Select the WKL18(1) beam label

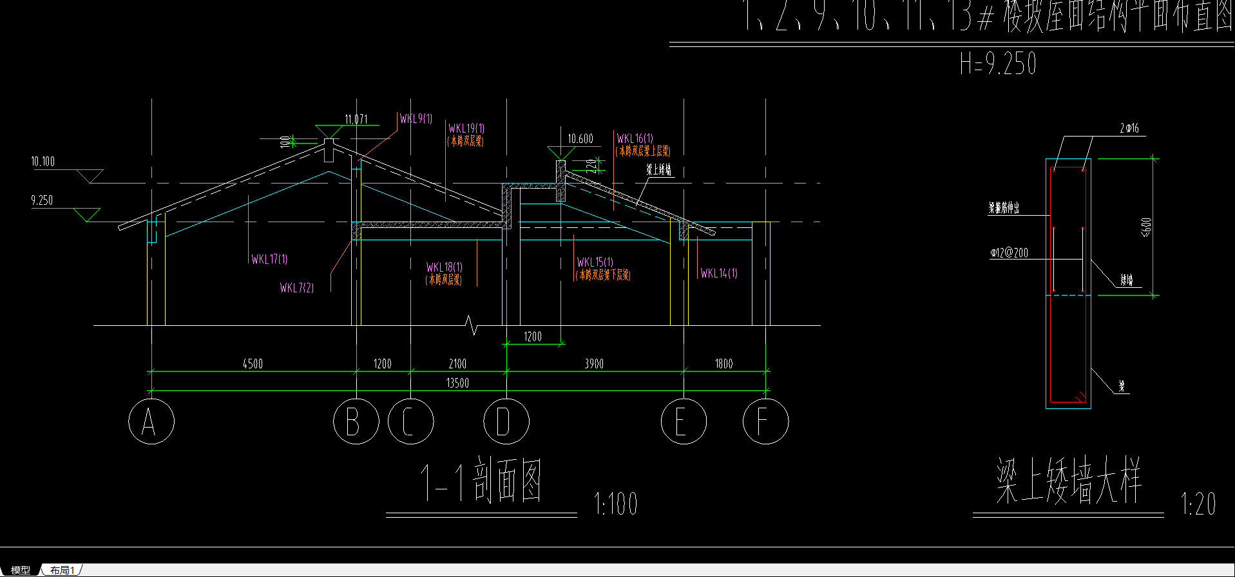coord(445,267)
